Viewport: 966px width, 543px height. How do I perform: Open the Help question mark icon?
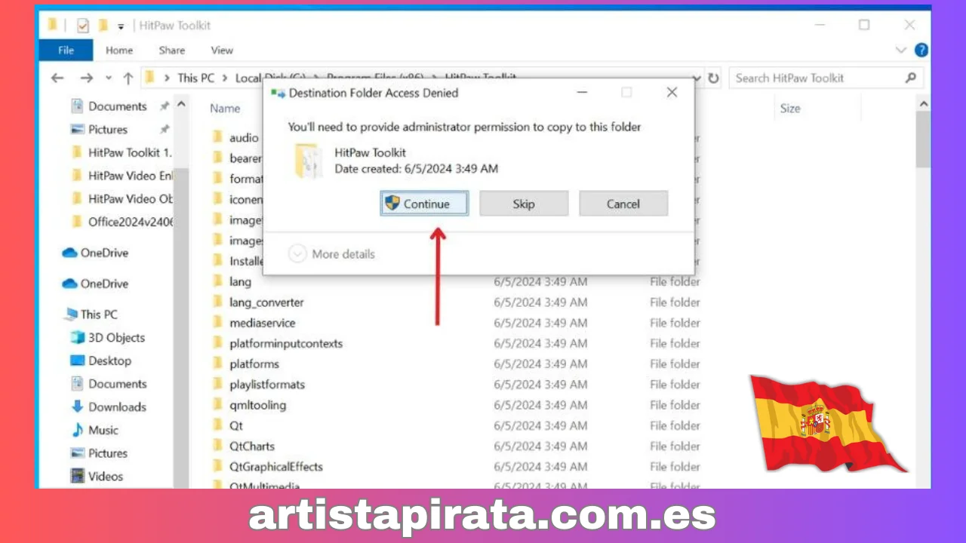921,51
